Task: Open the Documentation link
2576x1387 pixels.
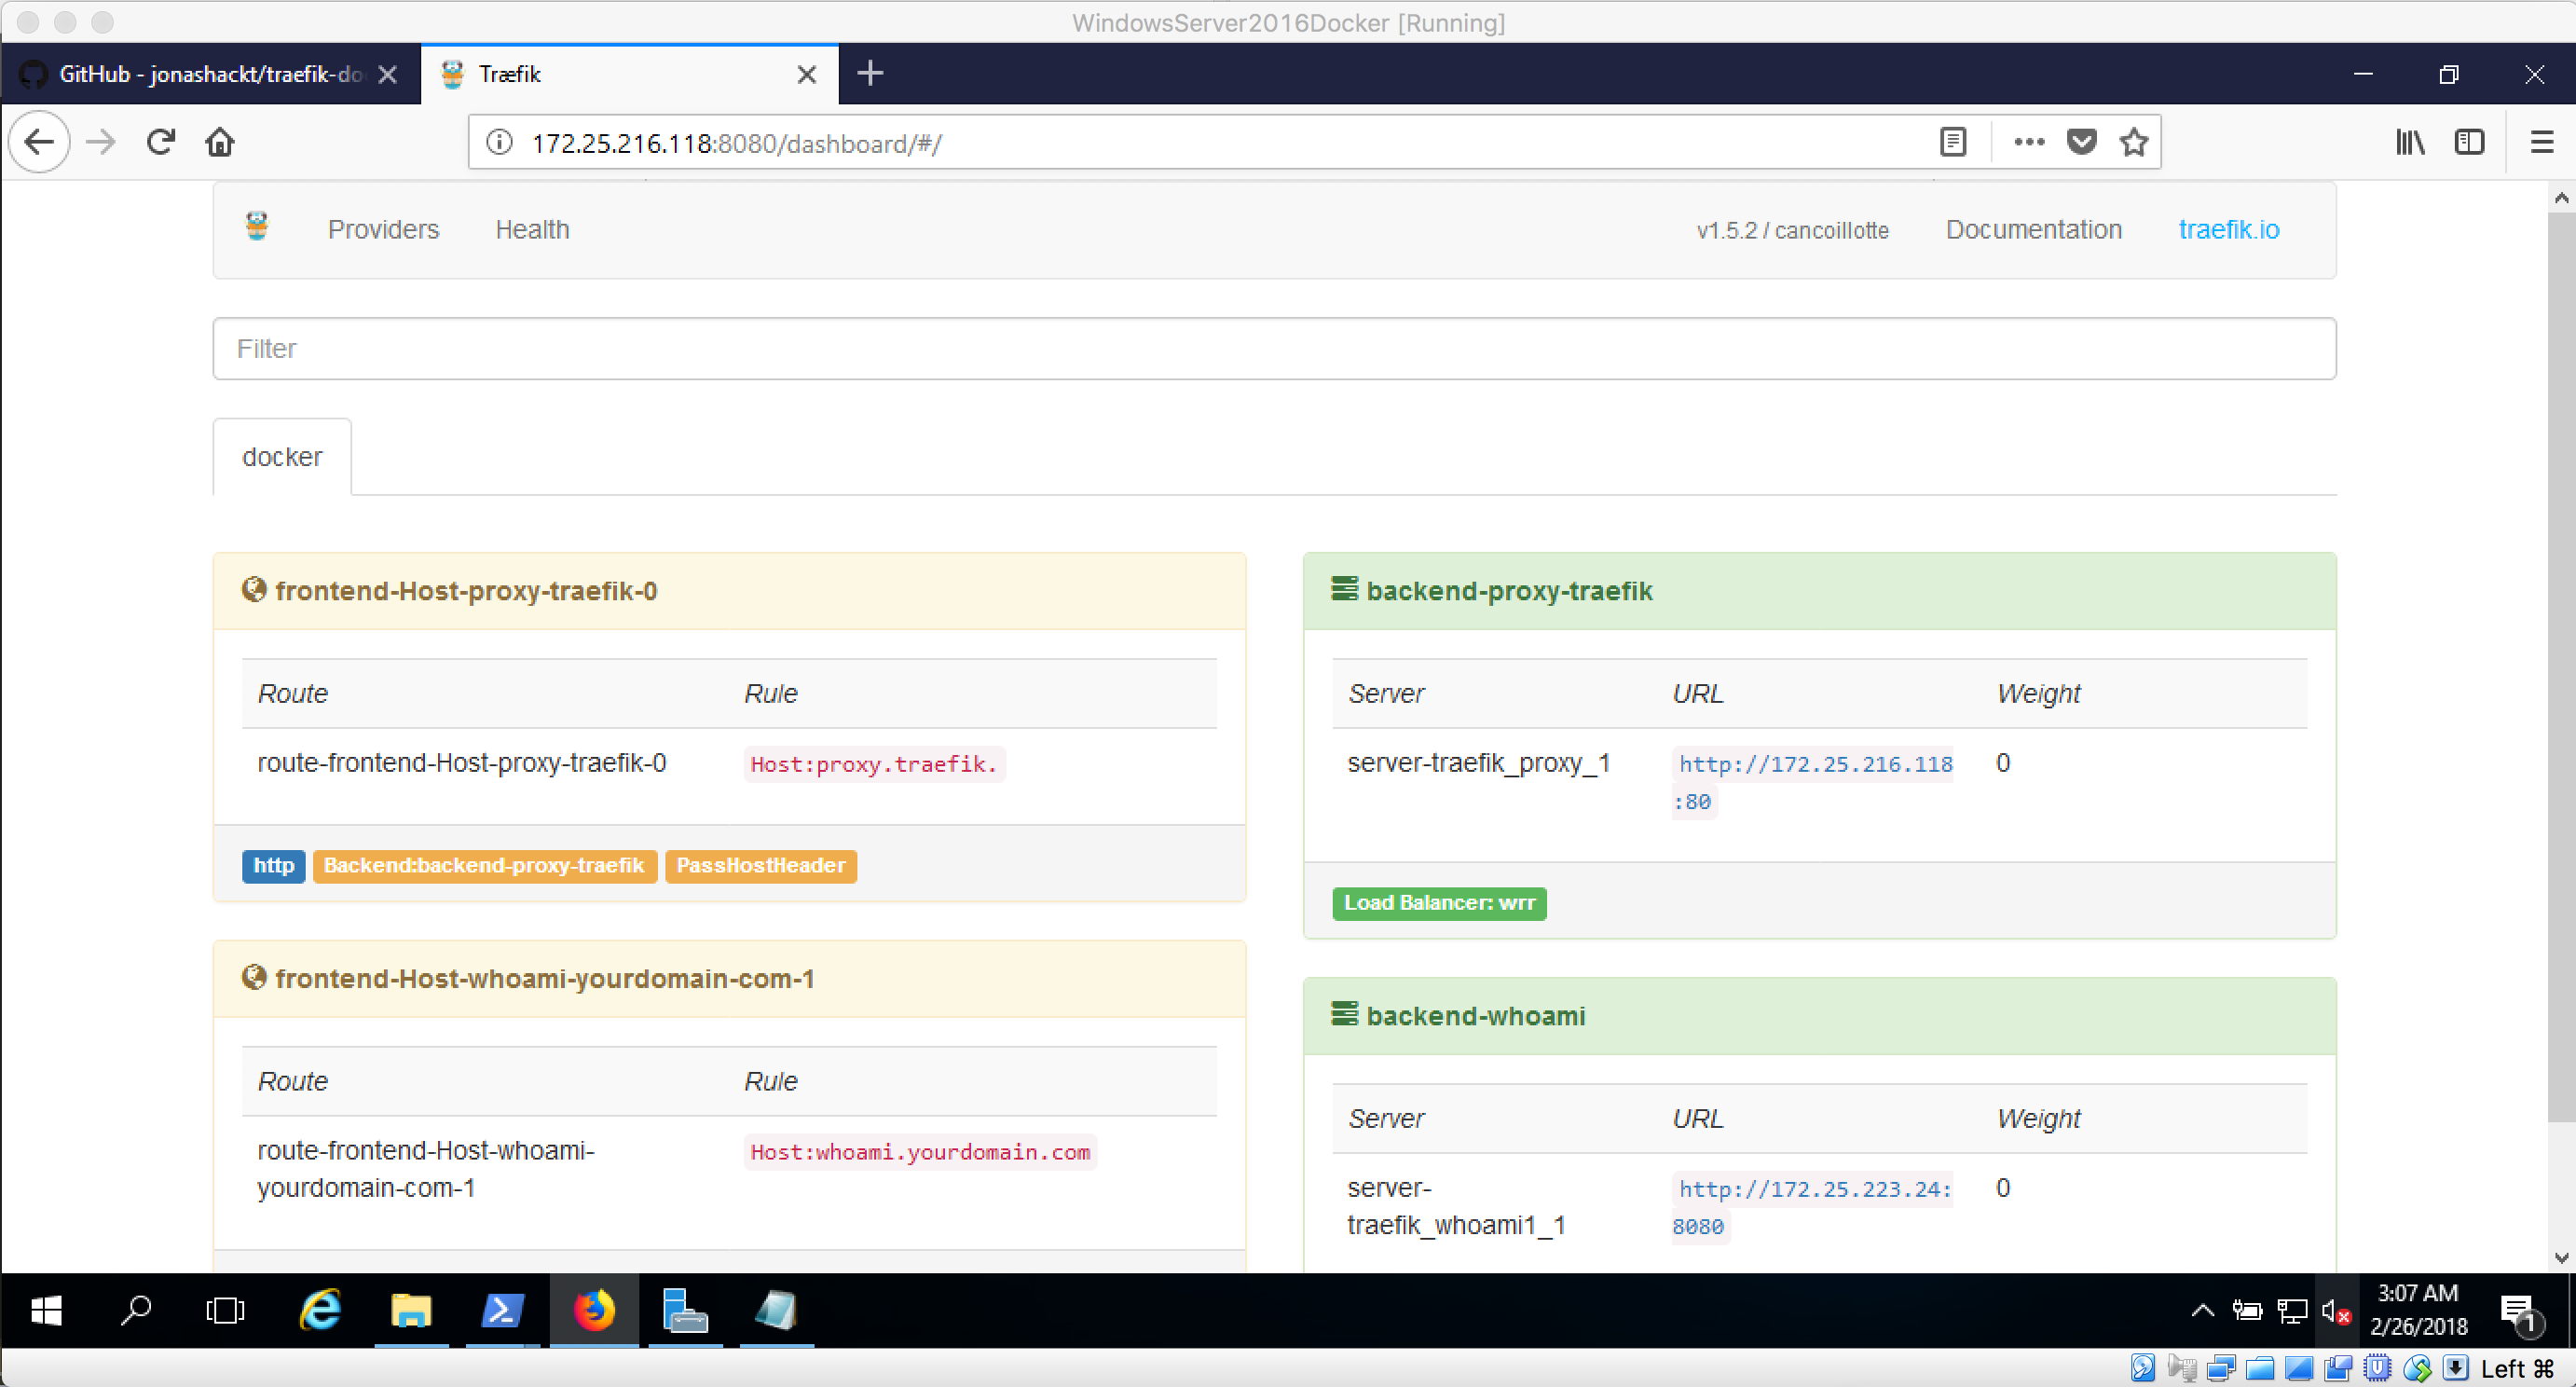Action: [2033, 230]
